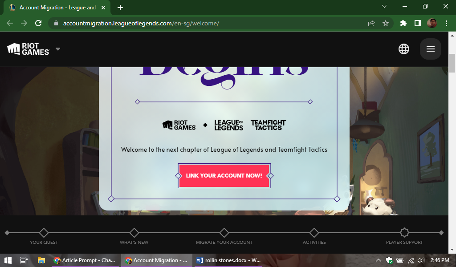Click the Your Quest label
The width and height of the screenshot is (456, 267).
(44, 243)
